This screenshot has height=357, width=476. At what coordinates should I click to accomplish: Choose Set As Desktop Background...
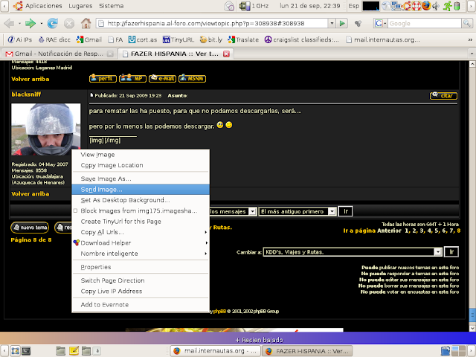(x=141, y=200)
